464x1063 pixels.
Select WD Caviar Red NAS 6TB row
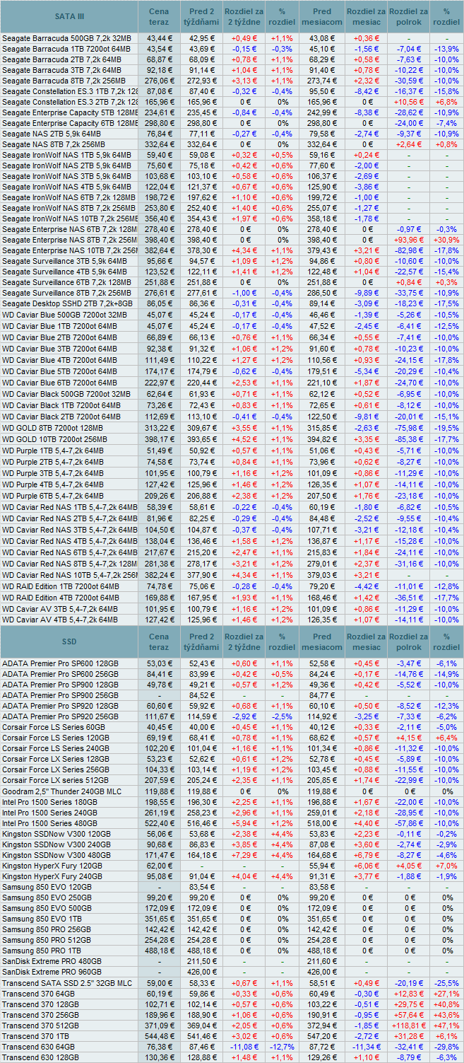coord(232,552)
